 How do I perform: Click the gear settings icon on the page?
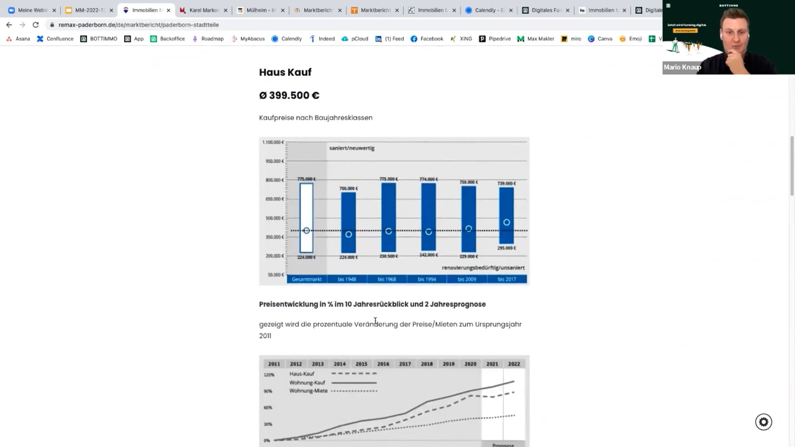[764, 422]
